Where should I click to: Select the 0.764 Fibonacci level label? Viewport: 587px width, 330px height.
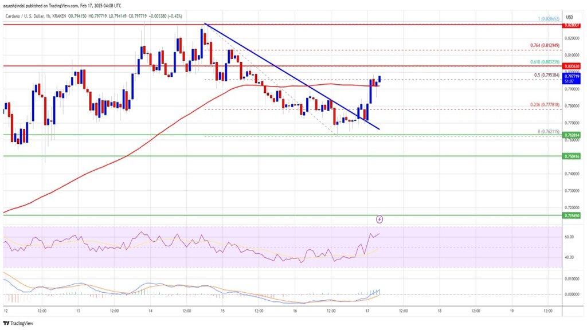(x=545, y=45)
